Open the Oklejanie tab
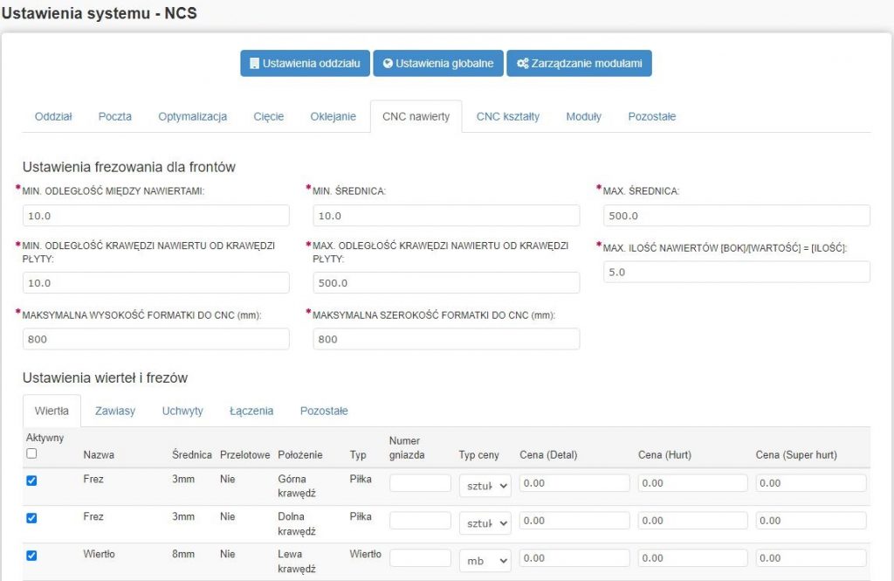 tap(333, 116)
